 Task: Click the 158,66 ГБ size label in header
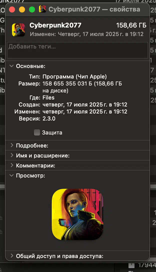pyautogui.click(x=131, y=25)
